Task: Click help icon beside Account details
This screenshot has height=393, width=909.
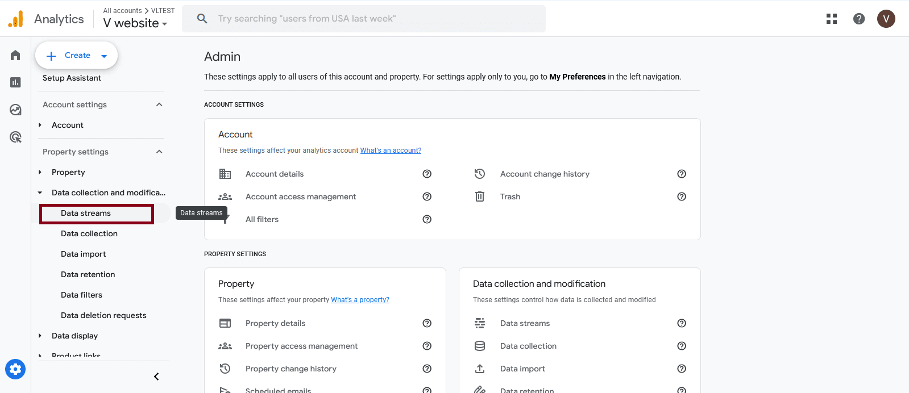Action: click(427, 174)
